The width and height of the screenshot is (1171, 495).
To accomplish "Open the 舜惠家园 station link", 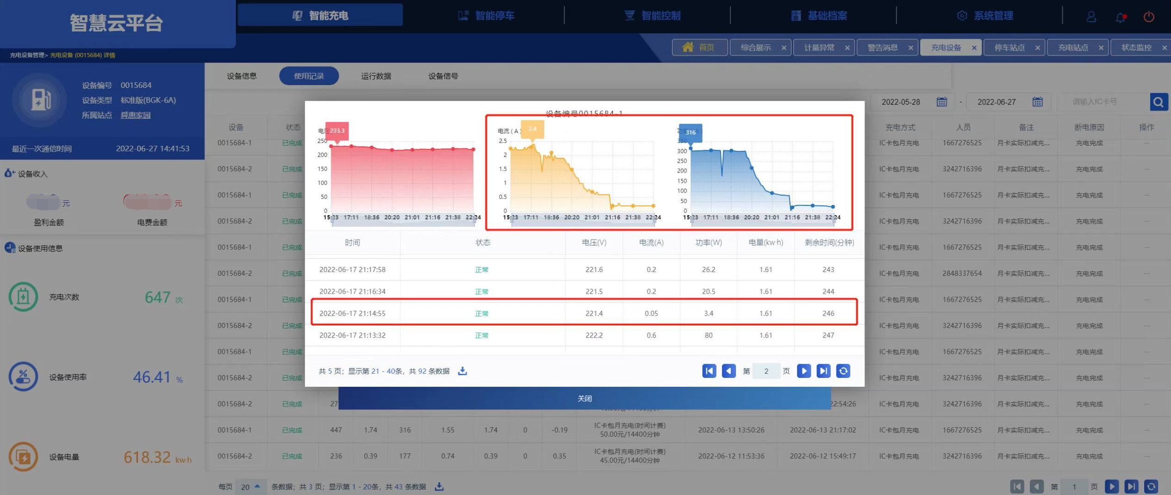I will (x=135, y=115).
